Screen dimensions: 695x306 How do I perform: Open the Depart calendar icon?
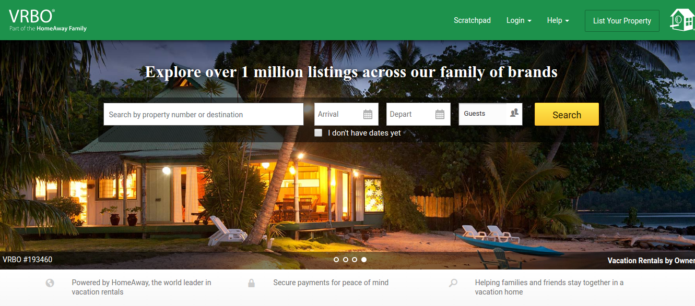[440, 114]
